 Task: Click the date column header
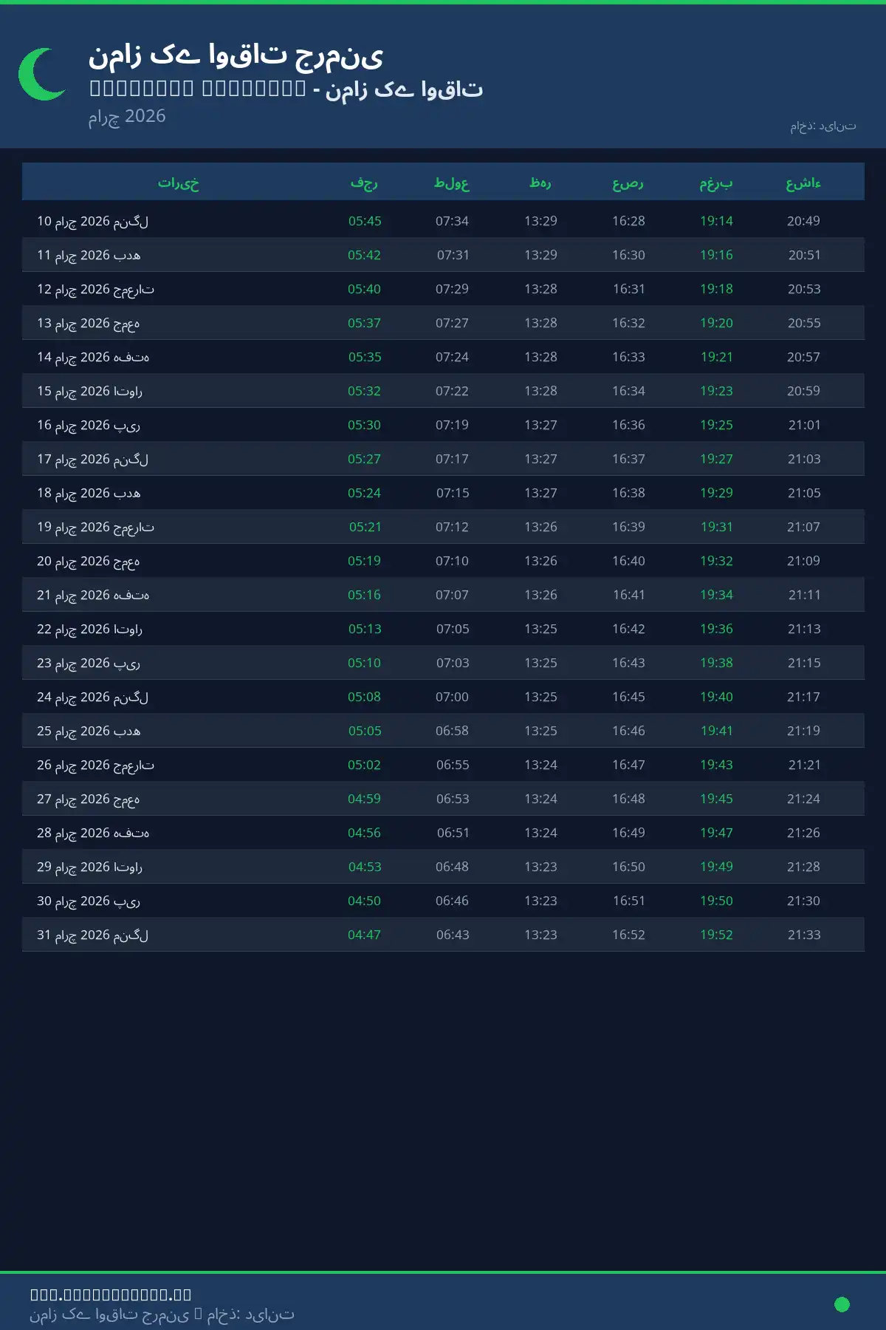pos(178,183)
